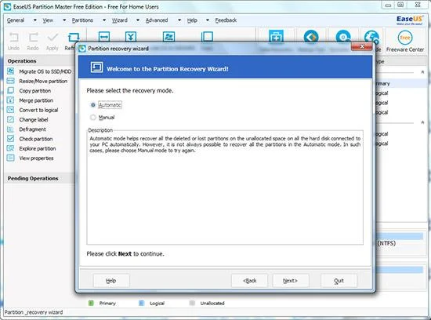Click the Migrate OS to SSD/HDD icon

tap(10, 71)
